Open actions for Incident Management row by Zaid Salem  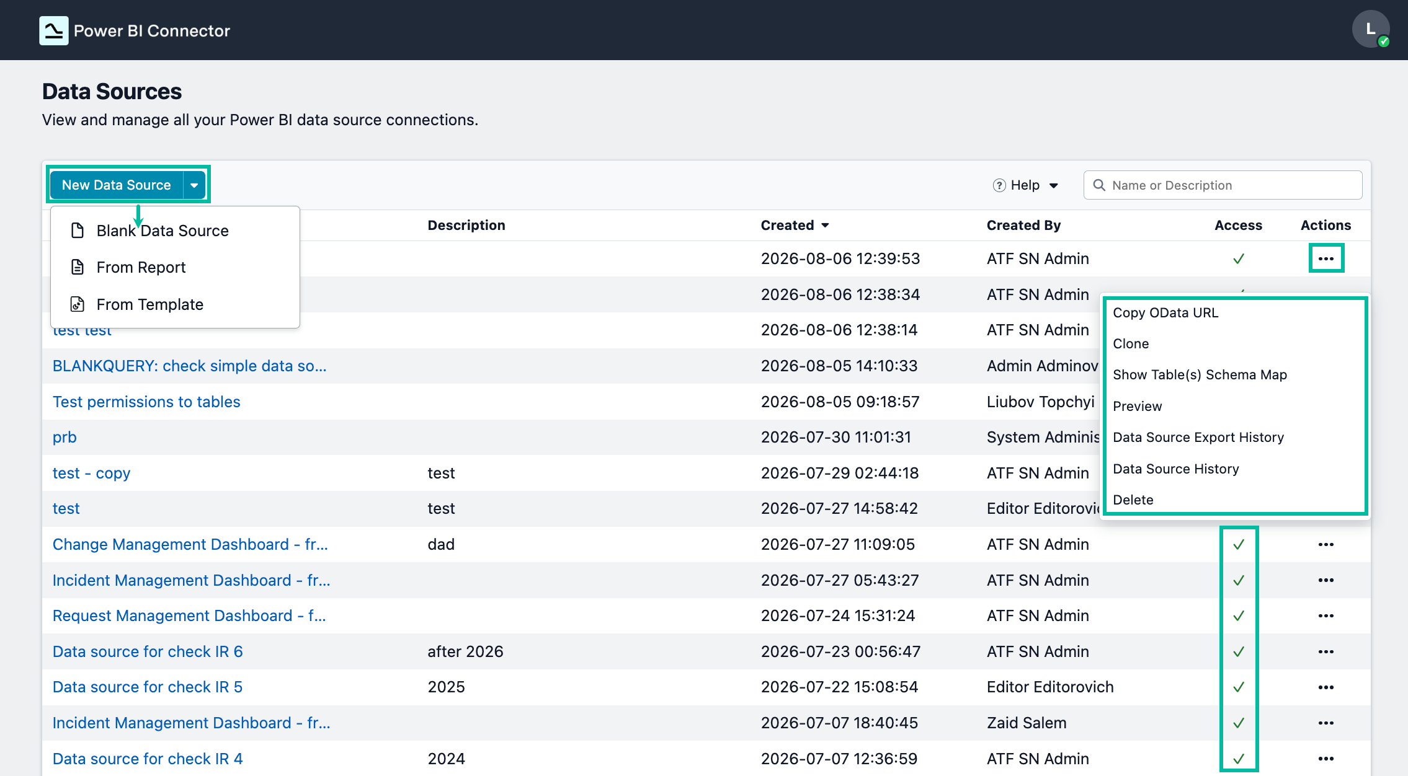(x=1326, y=723)
